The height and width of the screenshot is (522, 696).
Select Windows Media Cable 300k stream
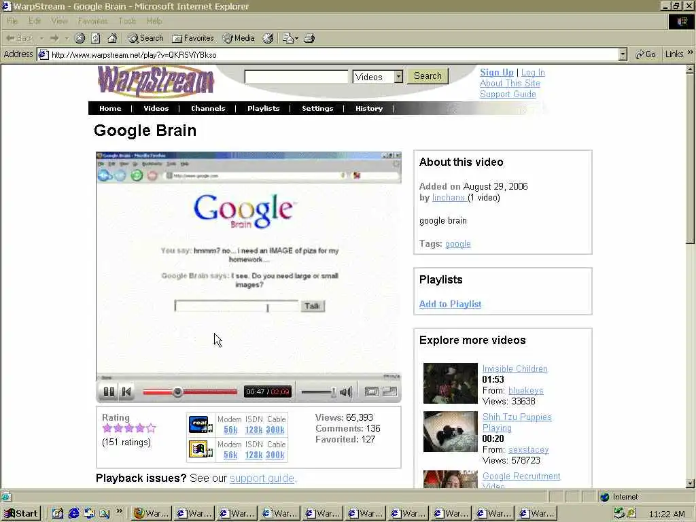[275, 455]
